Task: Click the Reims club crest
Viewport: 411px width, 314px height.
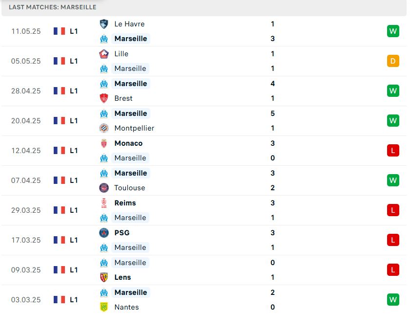Action: click(x=104, y=203)
